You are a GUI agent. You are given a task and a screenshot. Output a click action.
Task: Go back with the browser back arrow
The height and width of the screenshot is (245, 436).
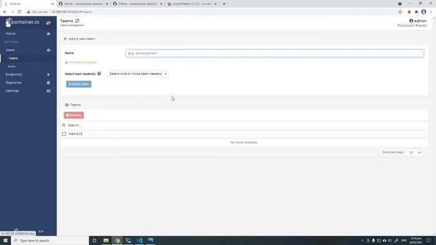coord(5,12)
